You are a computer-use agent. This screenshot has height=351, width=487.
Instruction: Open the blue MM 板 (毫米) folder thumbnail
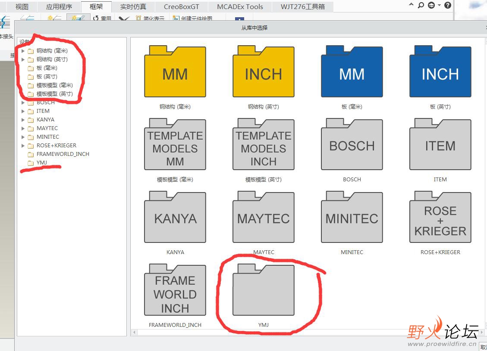[352, 71]
